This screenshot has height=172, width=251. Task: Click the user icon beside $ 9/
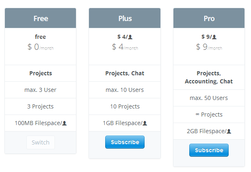[214, 37]
